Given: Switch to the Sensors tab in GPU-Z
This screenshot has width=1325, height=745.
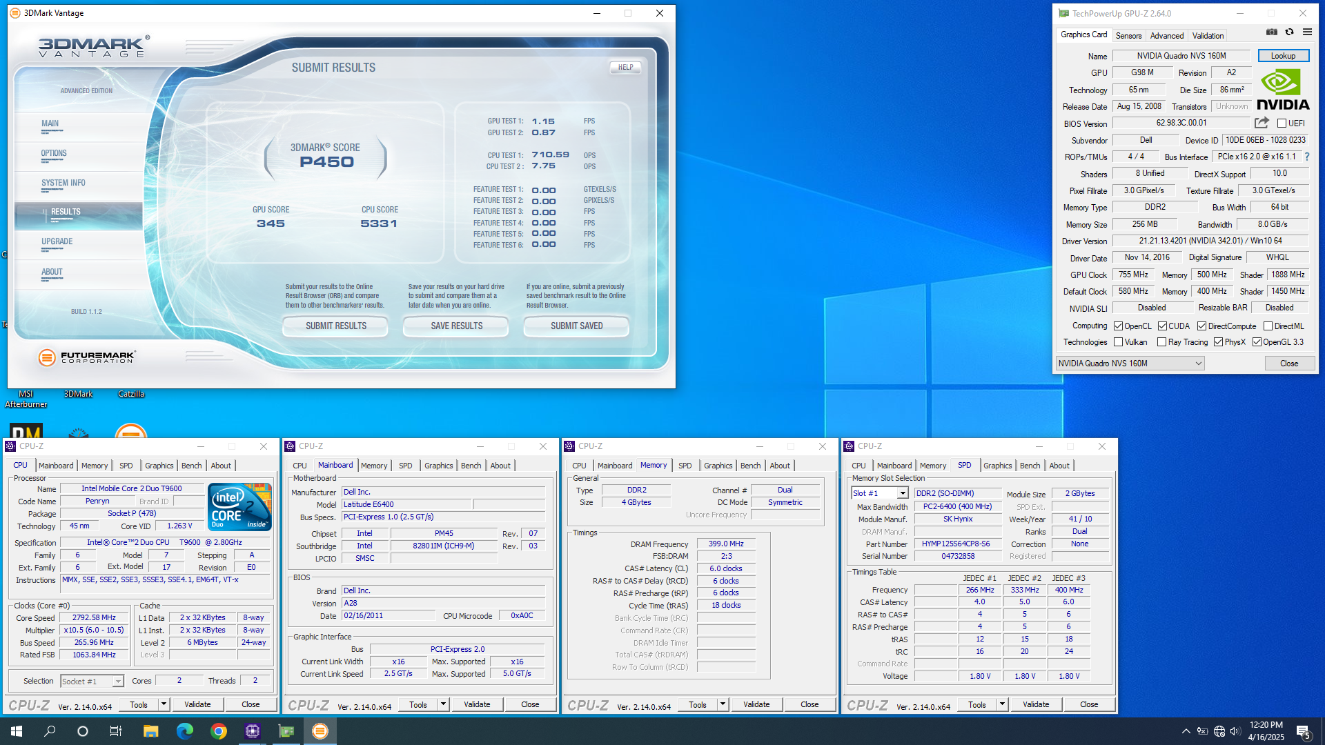Looking at the screenshot, I should point(1128,36).
